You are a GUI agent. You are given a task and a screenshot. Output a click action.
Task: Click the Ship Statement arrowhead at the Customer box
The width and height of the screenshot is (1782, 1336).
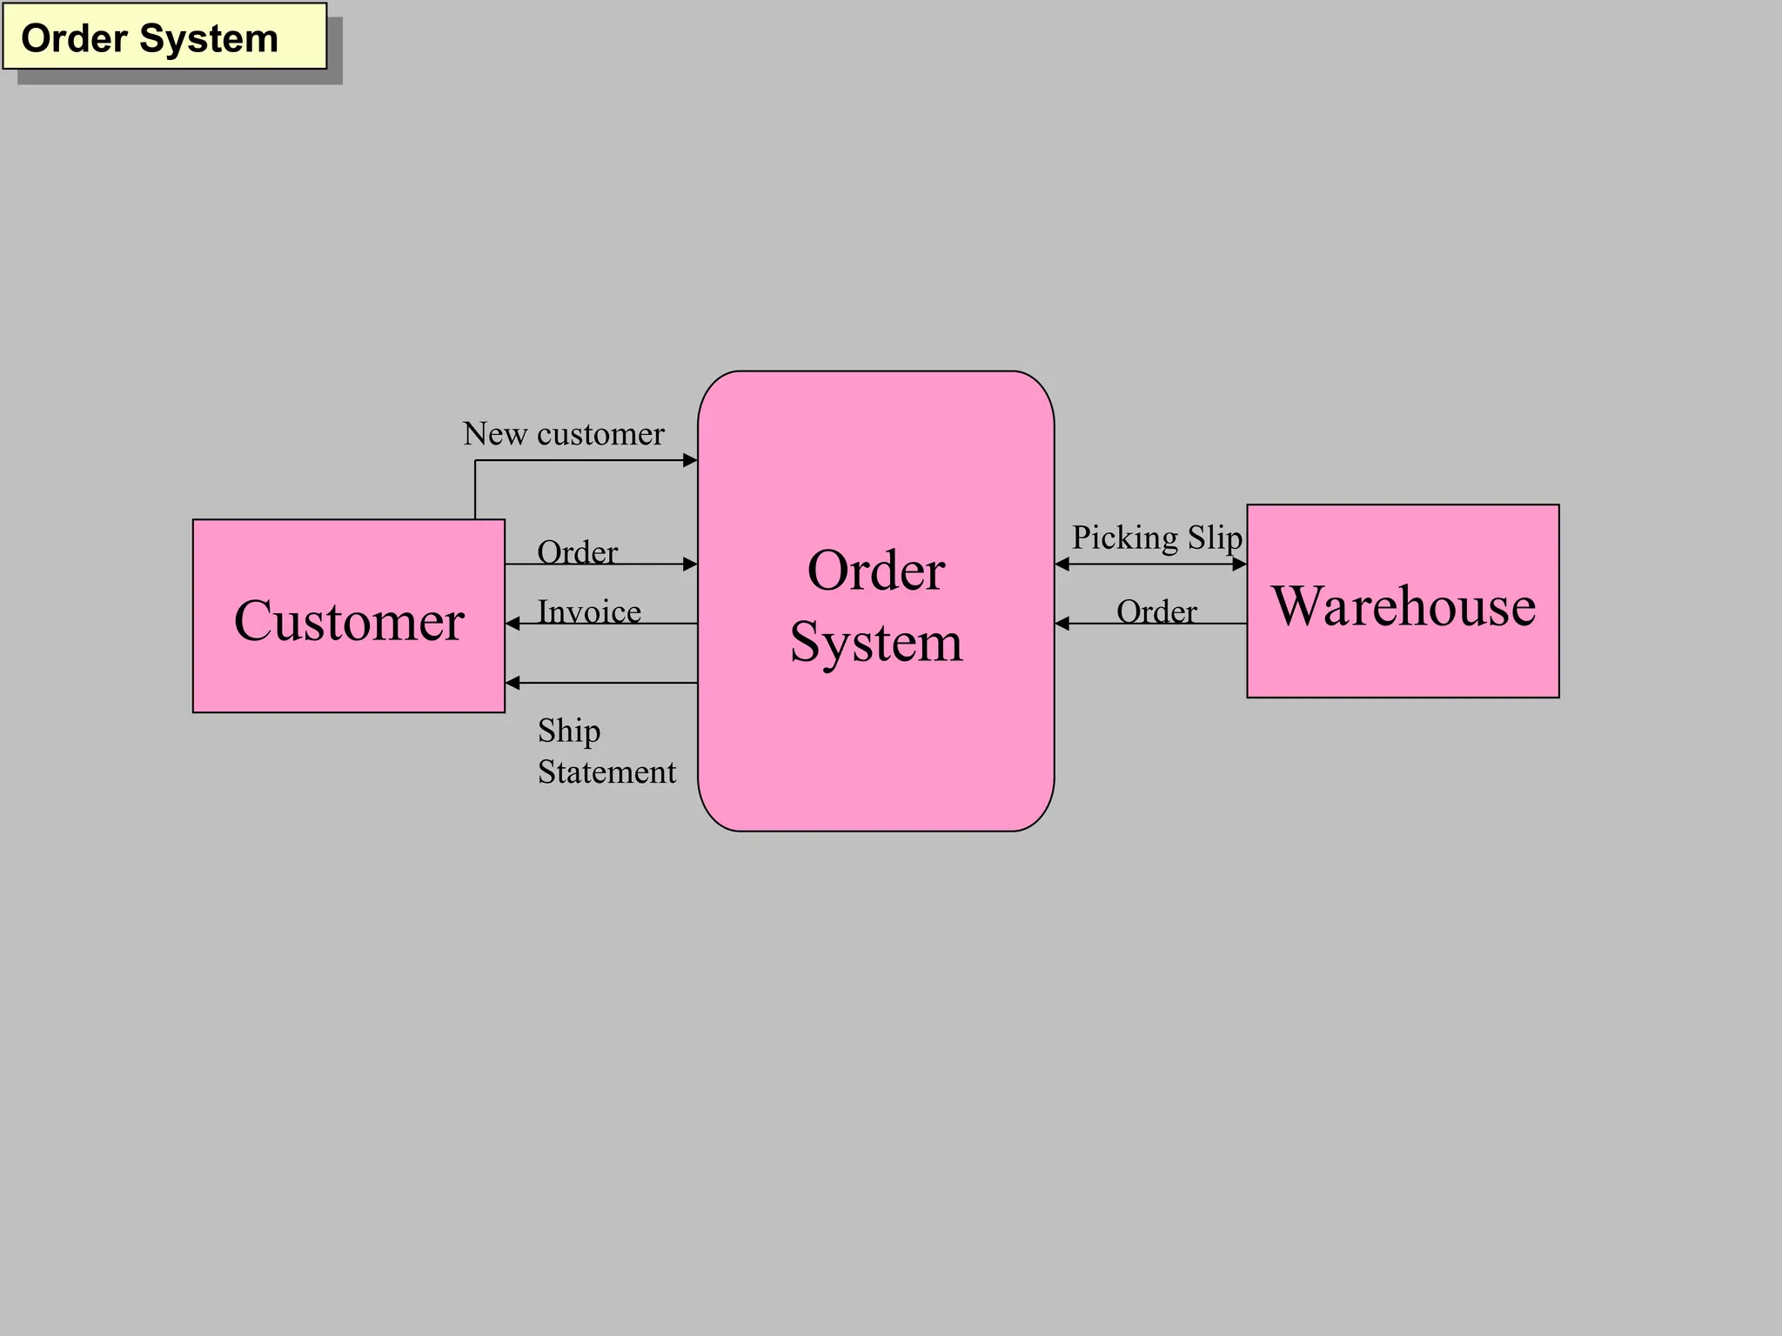pyautogui.click(x=513, y=683)
